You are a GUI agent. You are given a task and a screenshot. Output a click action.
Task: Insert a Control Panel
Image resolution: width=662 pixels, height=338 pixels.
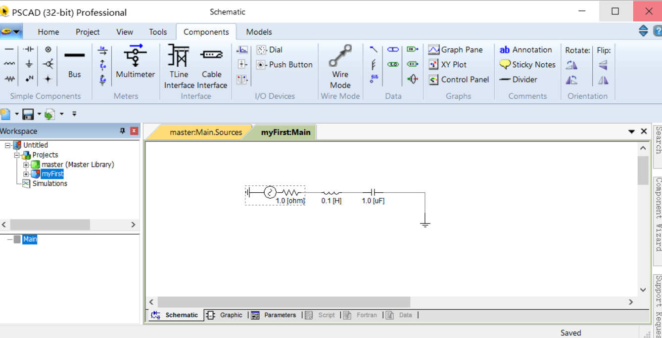coord(459,80)
